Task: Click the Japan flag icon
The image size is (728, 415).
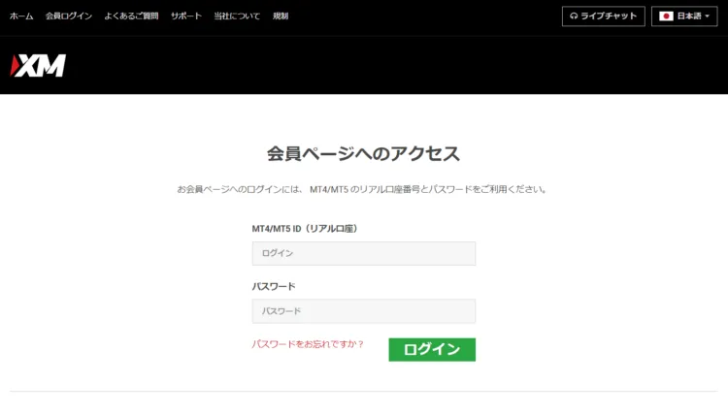Action: tap(667, 16)
